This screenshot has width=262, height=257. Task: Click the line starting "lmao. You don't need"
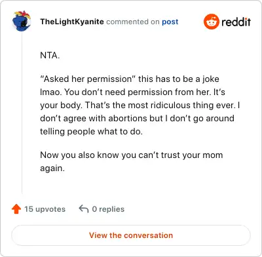click(x=132, y=92)
